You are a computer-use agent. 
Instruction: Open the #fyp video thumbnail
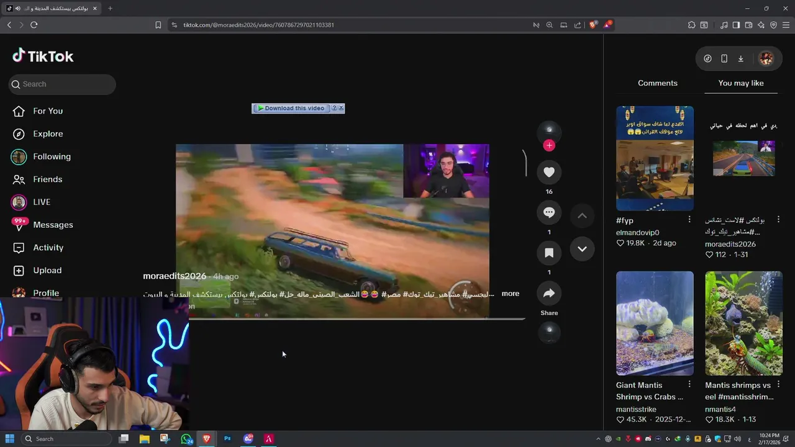click(x=655, y=158)
